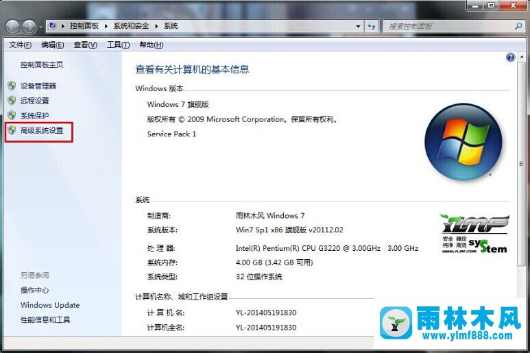Click manufacturer value 雨林木风 Windows 7

point(270,215)
